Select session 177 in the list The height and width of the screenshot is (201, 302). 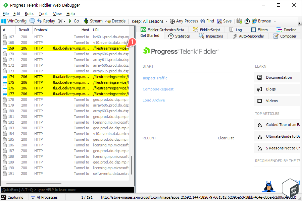click(65, 94)
